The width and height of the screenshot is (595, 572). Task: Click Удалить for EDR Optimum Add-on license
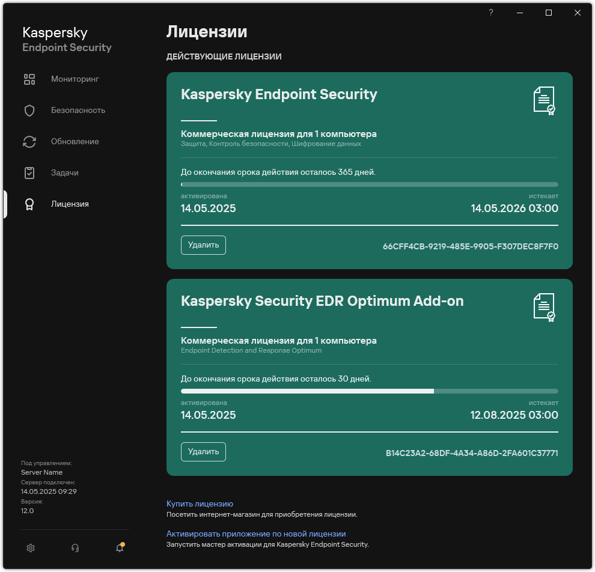[203, 452]
